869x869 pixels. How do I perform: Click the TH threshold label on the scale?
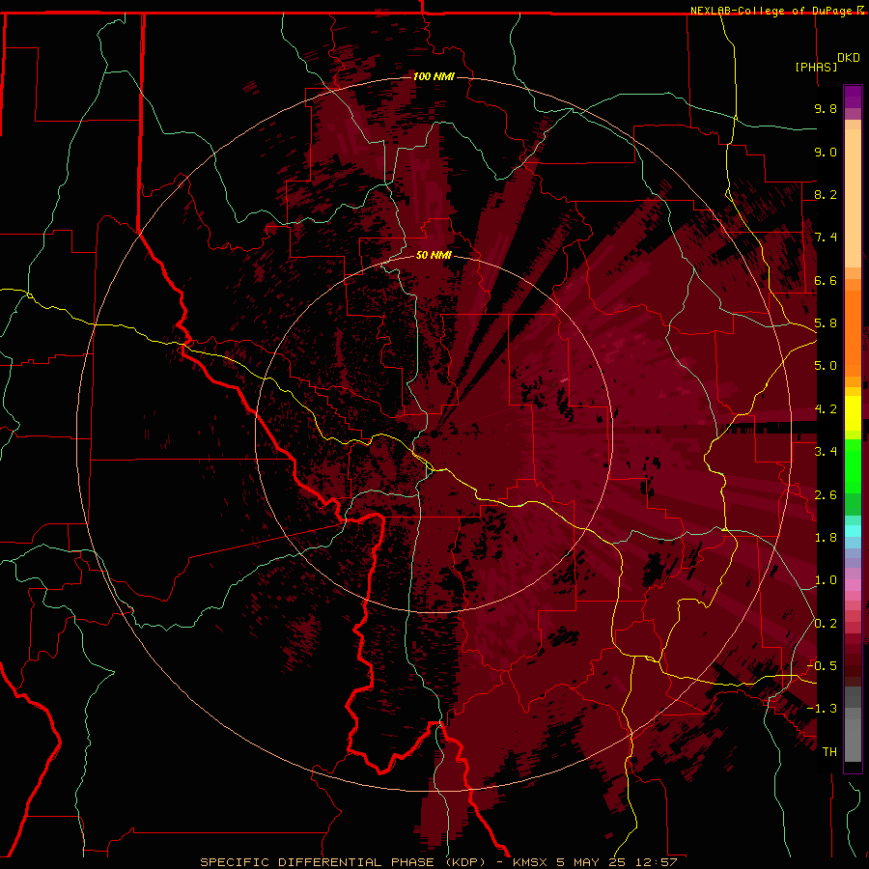click(x=829, y=751)
